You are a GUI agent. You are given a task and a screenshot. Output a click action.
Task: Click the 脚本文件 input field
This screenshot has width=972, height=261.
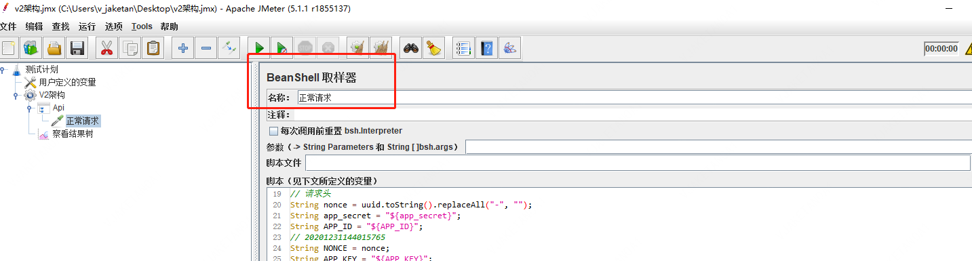click(x=638, y=163)
